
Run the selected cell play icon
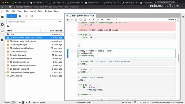(x=89, y=20)
